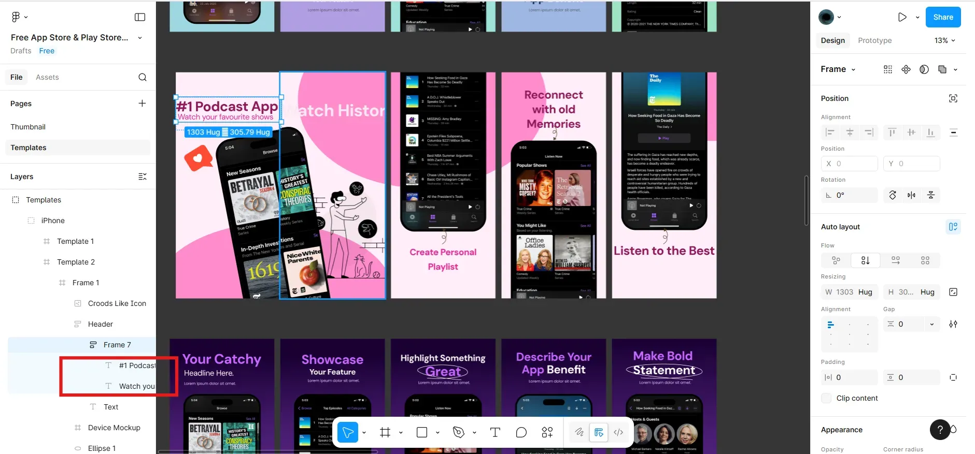Click the Present play icon

[902, 17]
